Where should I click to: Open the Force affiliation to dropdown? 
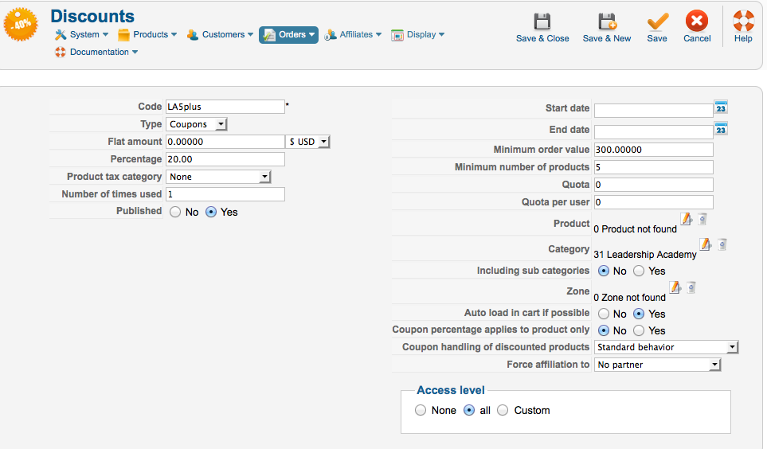657,365
